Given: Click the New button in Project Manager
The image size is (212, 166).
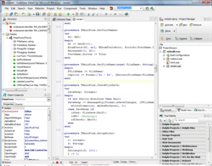Looking at the screenshot, I should coord(183,25).
